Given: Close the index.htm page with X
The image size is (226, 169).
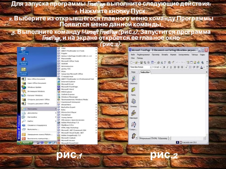Looking at the screenshot, I should (207, 72).
